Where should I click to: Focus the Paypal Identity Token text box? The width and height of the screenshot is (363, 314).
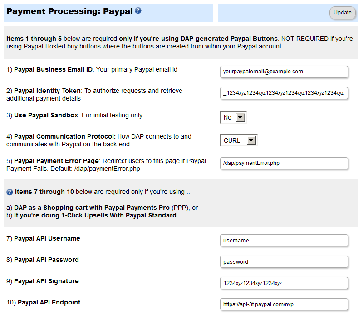284,93
